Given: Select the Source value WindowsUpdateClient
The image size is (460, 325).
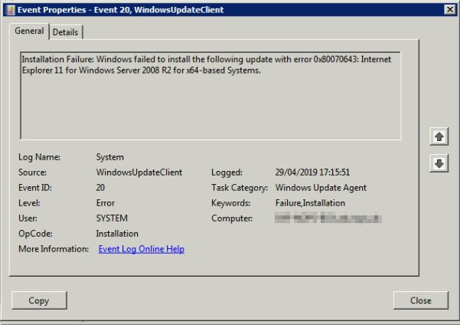Looking at the screenshot, I should tap(139, 172).
